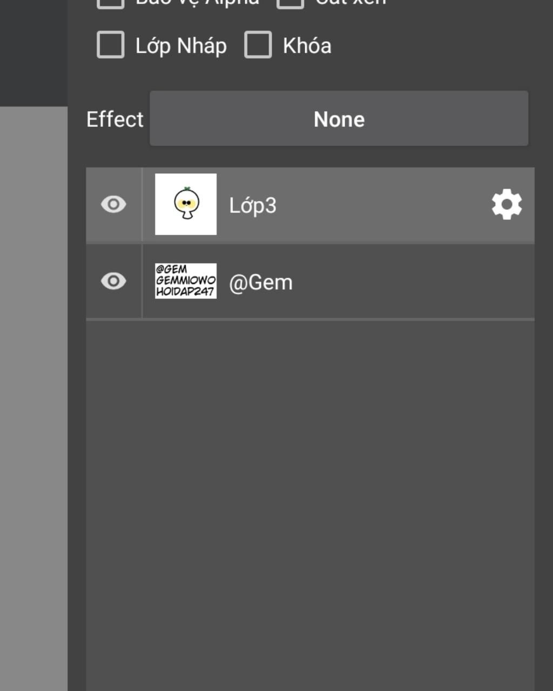Open settings gear for Lớp3 layer
Screen dimensions: 553x691
coord(507,205)
